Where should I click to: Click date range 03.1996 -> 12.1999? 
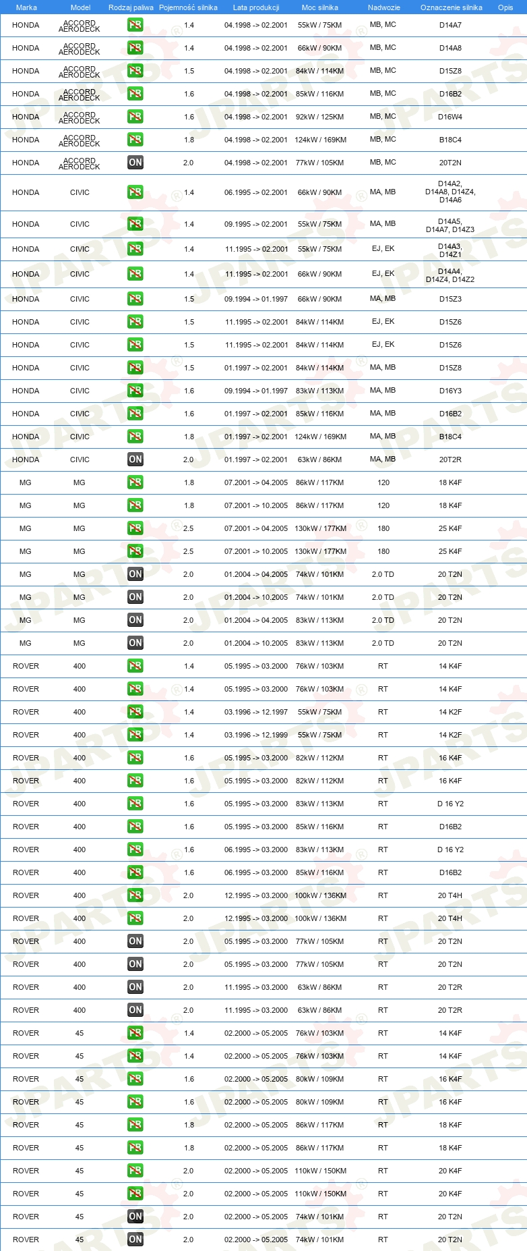tap(256, 735)
